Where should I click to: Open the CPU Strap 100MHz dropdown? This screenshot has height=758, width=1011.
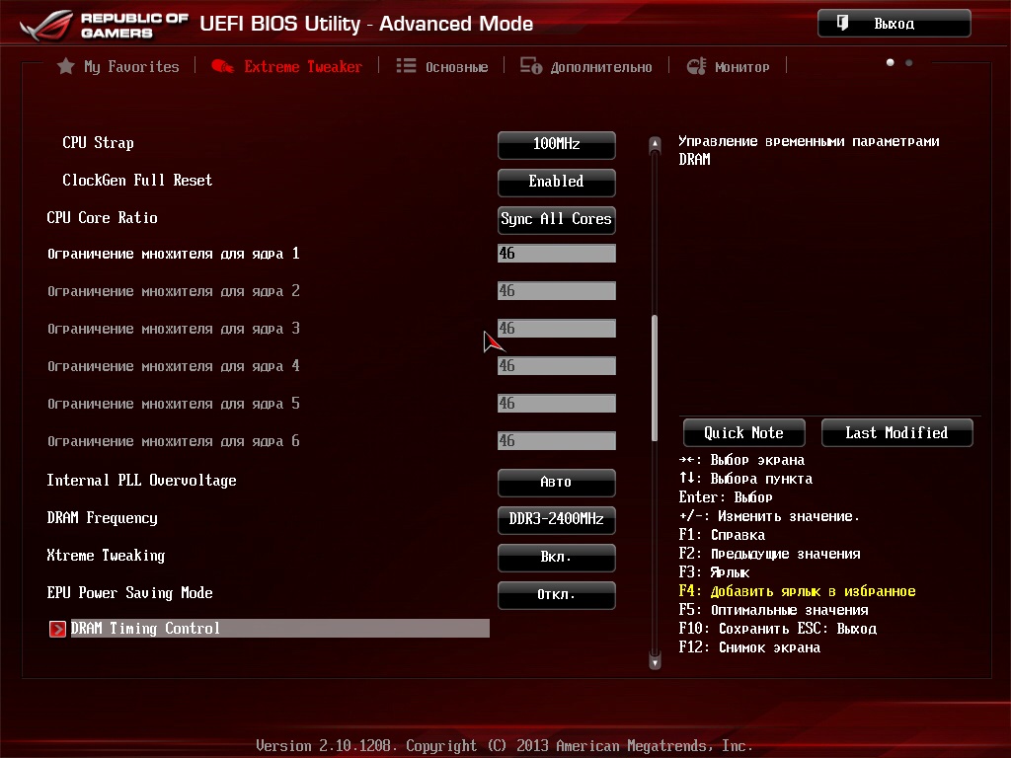click(556, 144)
